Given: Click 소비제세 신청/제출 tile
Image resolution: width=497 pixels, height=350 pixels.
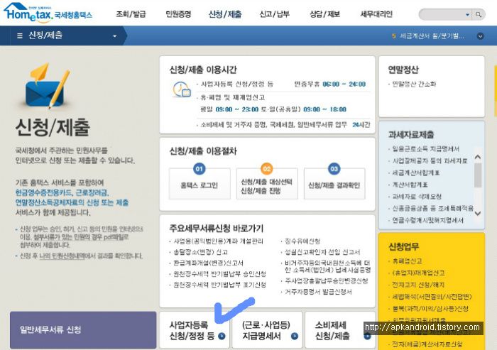Looking at the screenshot, I should click(340, 330).
